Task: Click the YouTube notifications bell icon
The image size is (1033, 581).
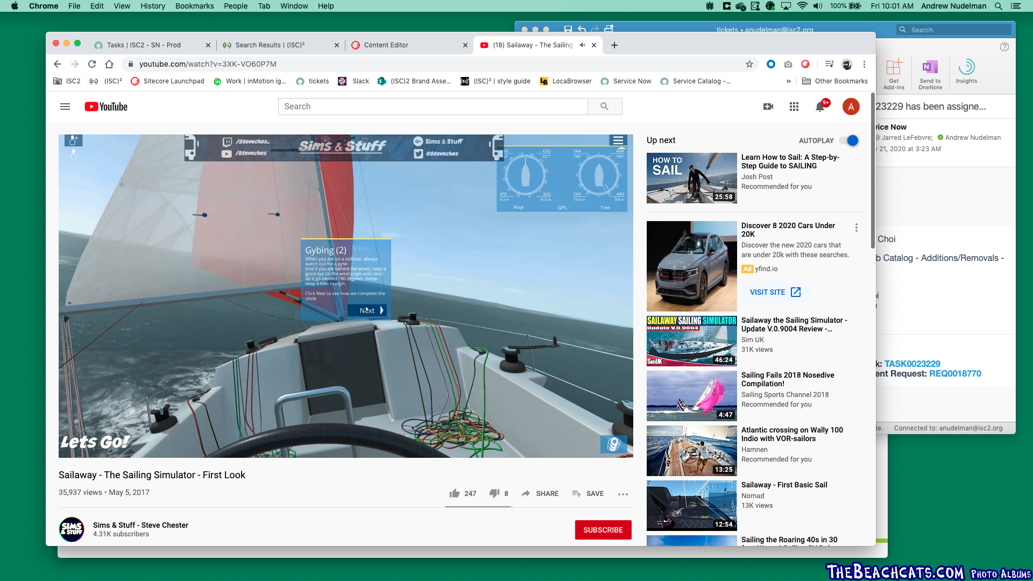Action: (821, 107)
